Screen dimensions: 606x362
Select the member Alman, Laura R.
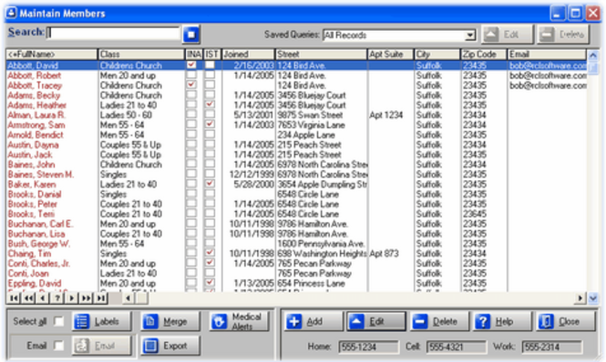[36, 115]
